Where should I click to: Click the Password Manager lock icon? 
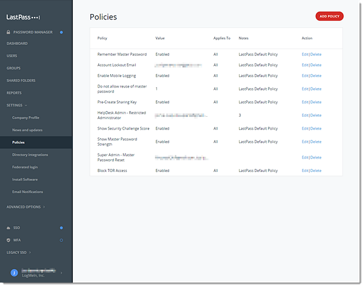tap(8, 32)
